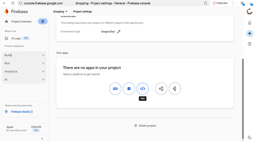Open browser downloads icon
Image resolution: width=255 pixels, height=141 pixels.
[251, 3]
